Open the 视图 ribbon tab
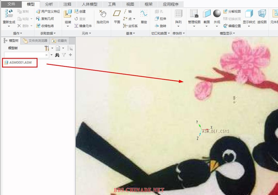The width and height of the screenshot is (278, 195). click(x=130, y=4)
